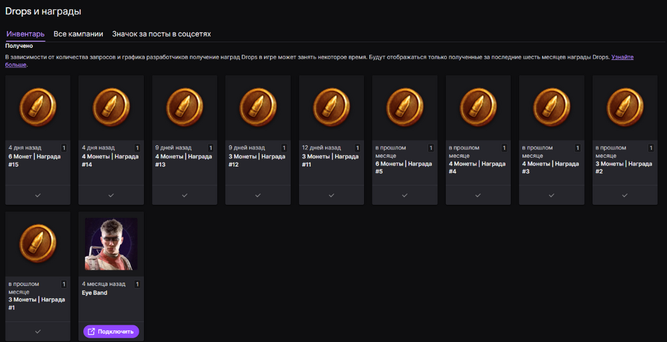Select the text 4 Монеты | Награда #14
This screenshot has height=342, width=667.
coord(110,161)
